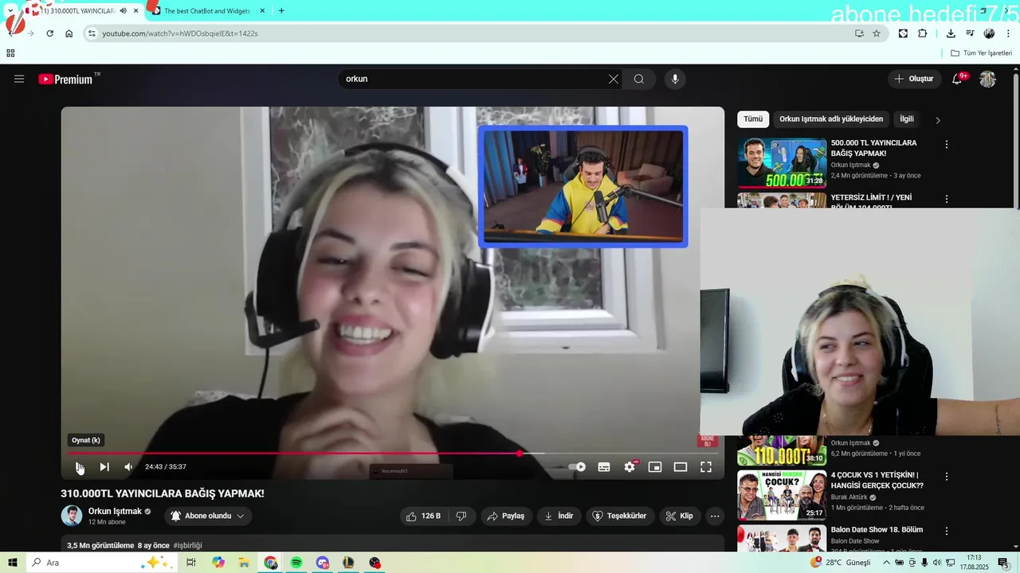The height and width of the screenshot is (573, 1020).
Task: Open Chrome three-dot menu
Action: [1009, 33]
